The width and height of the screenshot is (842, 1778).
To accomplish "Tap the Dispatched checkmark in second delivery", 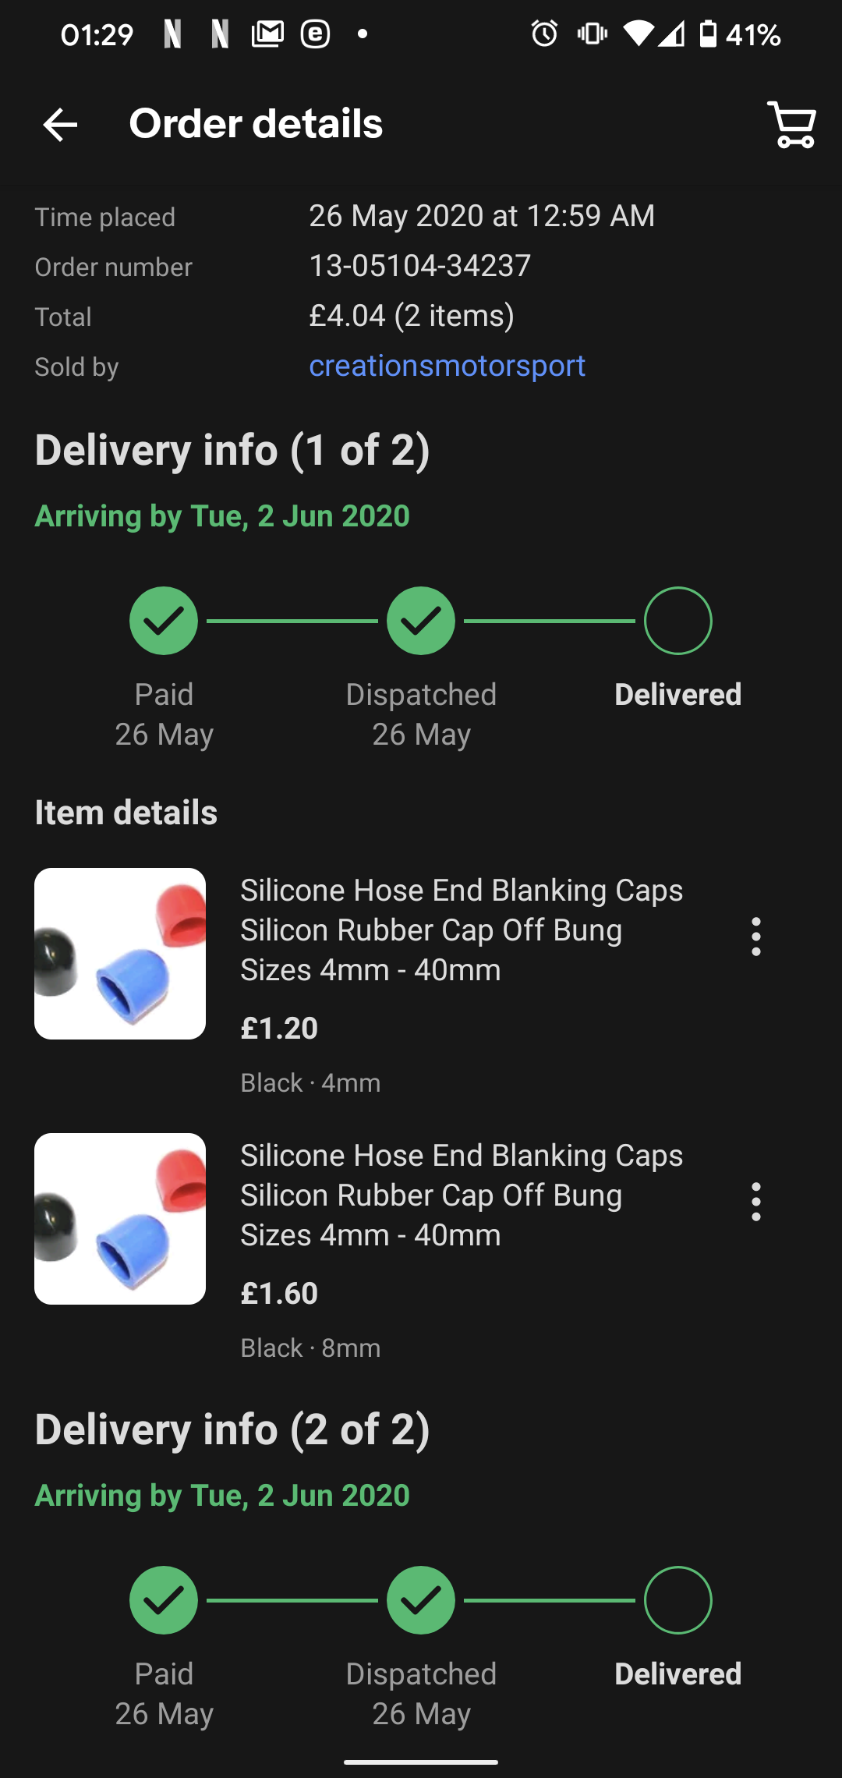I will (421, 1600).
